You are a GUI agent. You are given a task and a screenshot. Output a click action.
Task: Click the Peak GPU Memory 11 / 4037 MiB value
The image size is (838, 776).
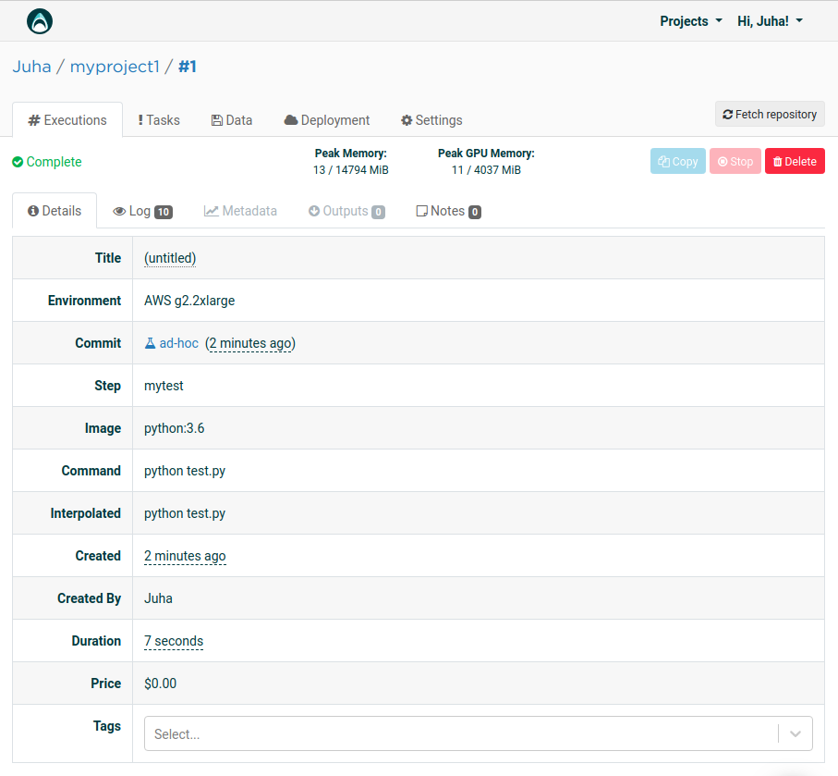[x=486, y=169]
